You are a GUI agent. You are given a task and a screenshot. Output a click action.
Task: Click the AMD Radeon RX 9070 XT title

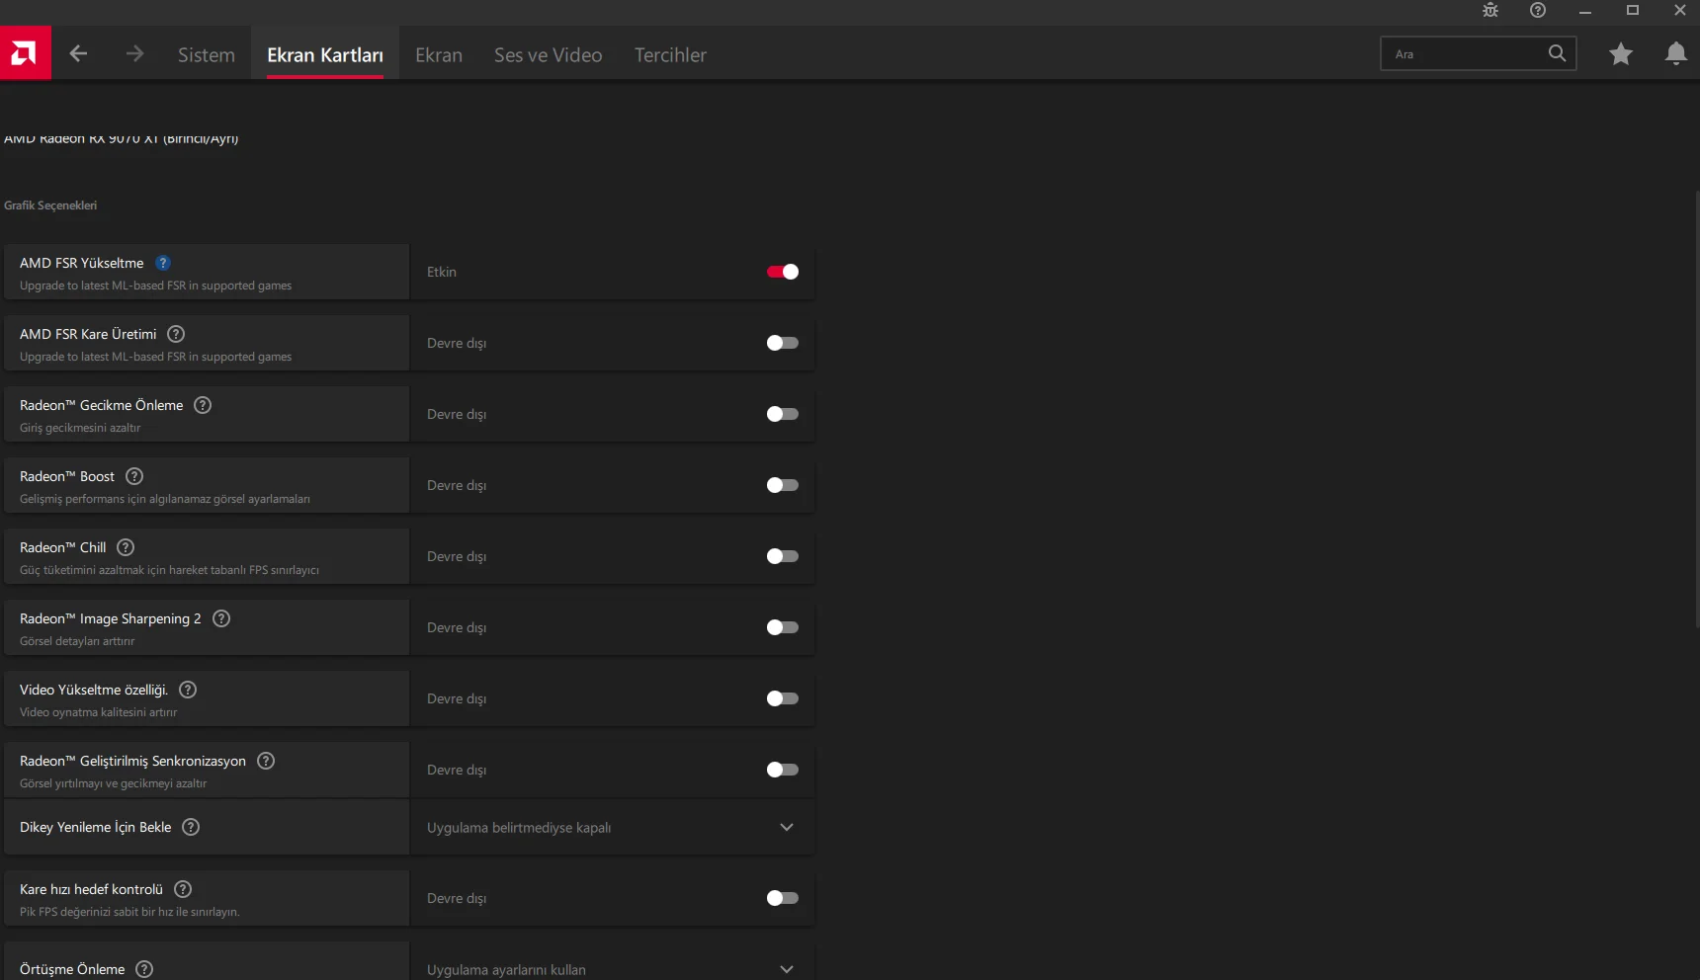121,138
